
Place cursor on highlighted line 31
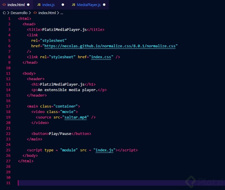121,183
